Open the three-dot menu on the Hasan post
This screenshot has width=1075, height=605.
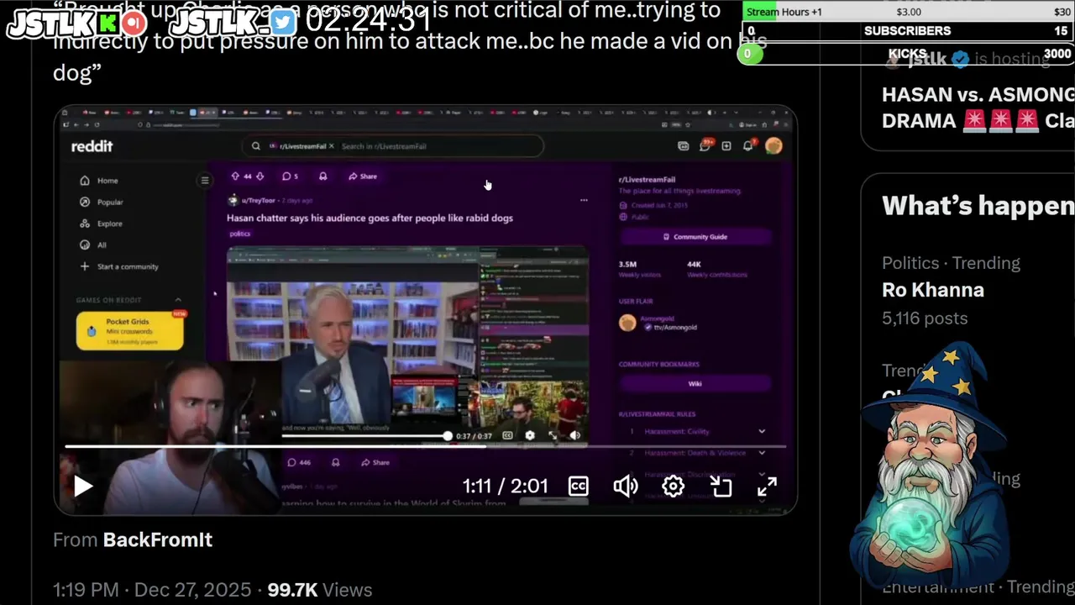(584, 201)
